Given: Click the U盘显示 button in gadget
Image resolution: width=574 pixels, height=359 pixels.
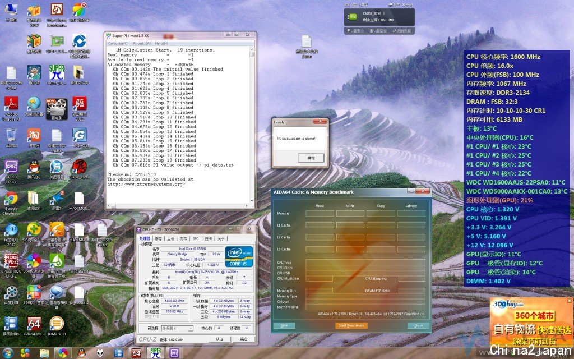Looking at the screenshot, I should coord(355,31).
